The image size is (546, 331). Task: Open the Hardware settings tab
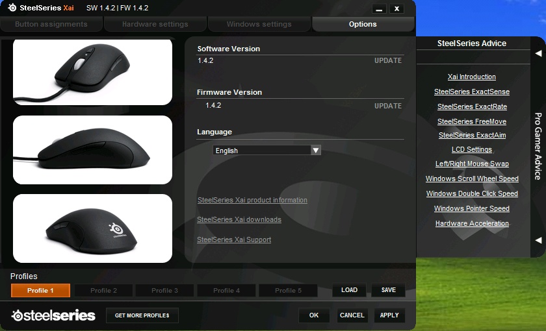pyautogui.click(x=155, y=24)
